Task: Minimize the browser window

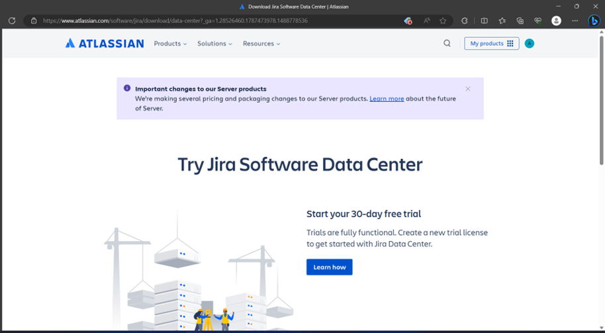Action: point(558,7)
